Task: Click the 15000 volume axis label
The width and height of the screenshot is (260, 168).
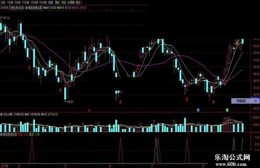Action: tap(256, 125)
